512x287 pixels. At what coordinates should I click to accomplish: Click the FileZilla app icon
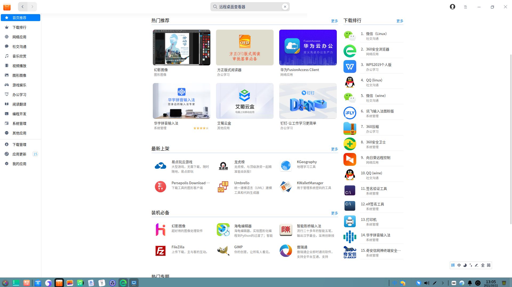click(x=160, y=251)
